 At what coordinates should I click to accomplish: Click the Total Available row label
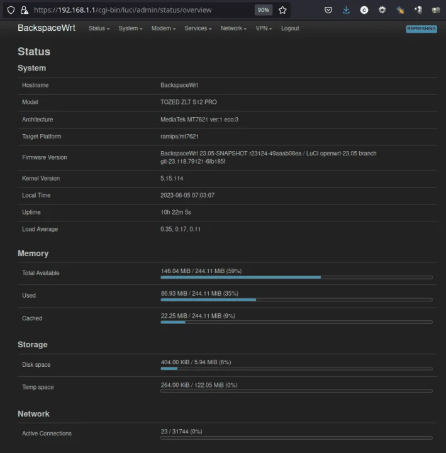pyautogui.click(x=41, y=273)
